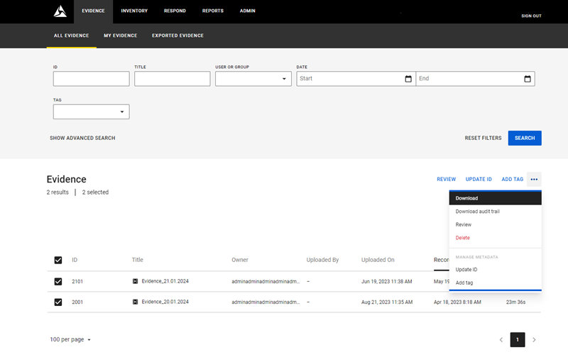568x355 pixels.
Task: Switch to the All Evidence sub-tab
Action: (72, 35)
